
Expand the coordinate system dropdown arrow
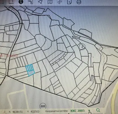[89, 111]
